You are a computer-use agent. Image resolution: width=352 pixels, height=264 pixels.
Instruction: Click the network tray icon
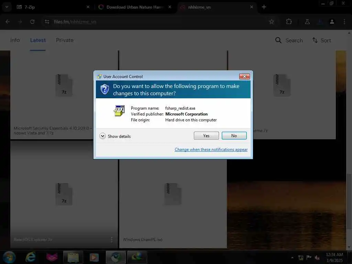301,258
